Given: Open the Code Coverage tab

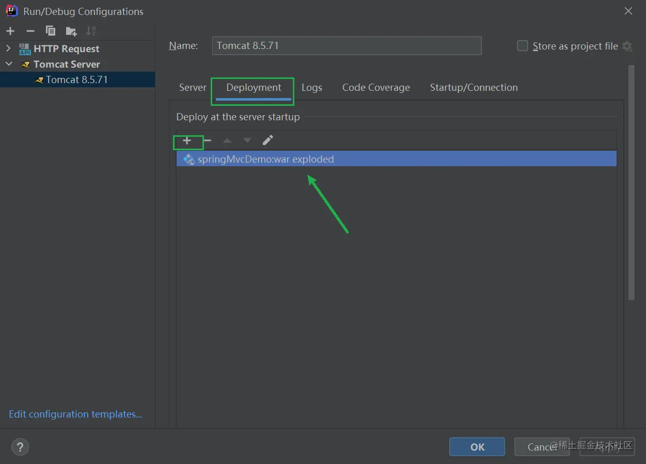Looking at the screenshot, I should tap(376, 88).
